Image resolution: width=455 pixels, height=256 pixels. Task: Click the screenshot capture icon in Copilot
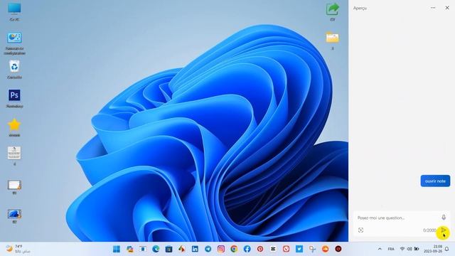point(360,230)
